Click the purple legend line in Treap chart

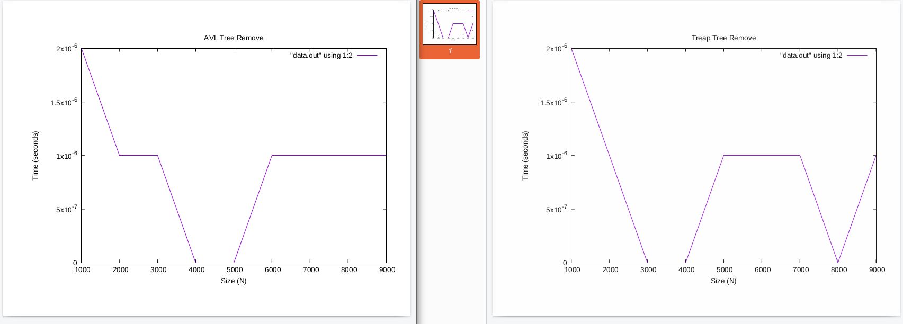coord(857,56)
